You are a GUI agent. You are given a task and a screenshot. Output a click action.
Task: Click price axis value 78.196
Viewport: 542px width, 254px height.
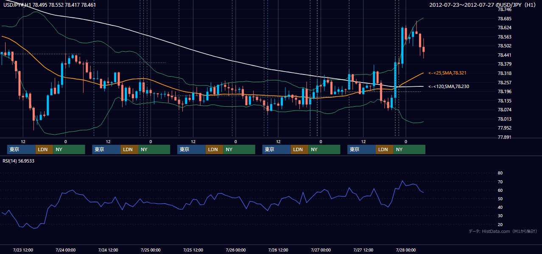tap(504, 91)
